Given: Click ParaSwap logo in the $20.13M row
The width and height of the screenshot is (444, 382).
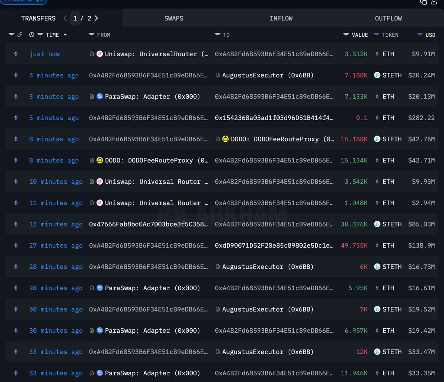Looking at the screenshot, I should click(100, 97).
